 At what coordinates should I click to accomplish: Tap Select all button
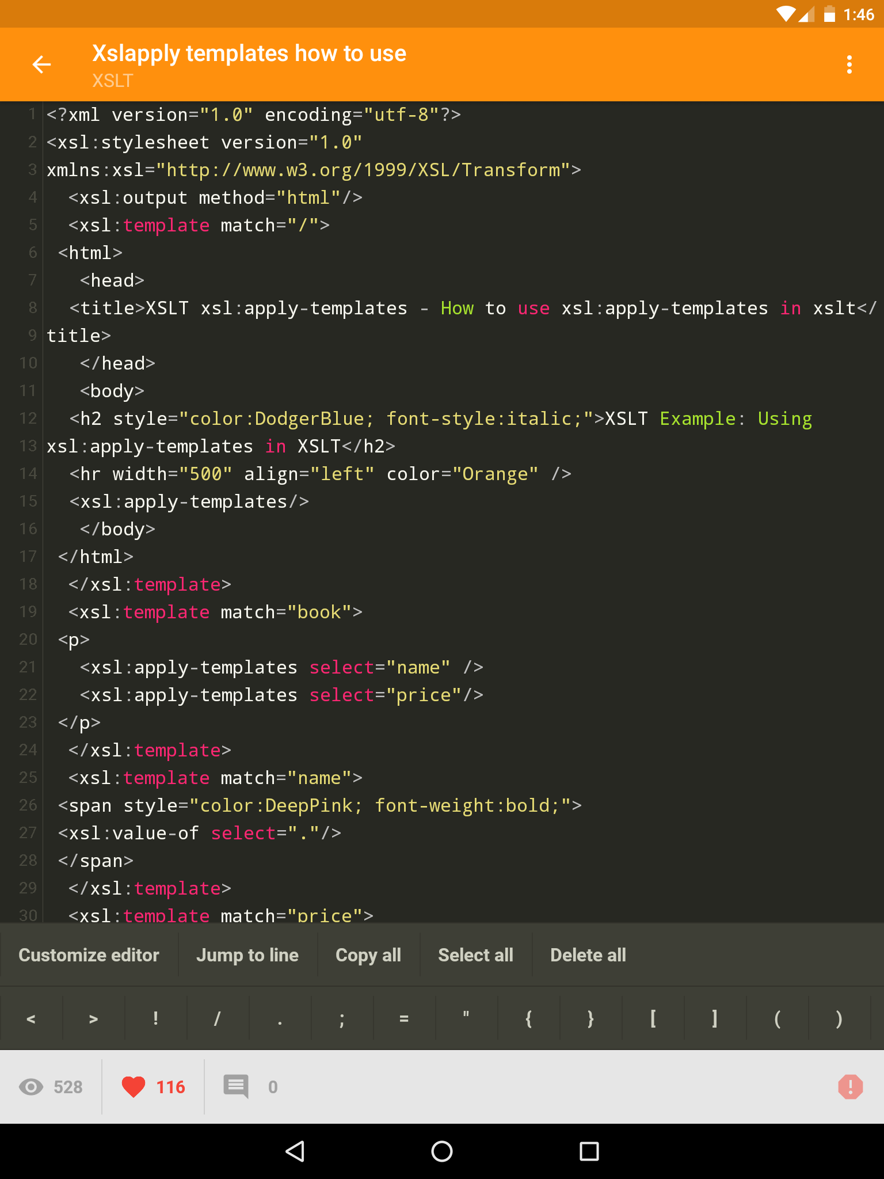[475, 955]
